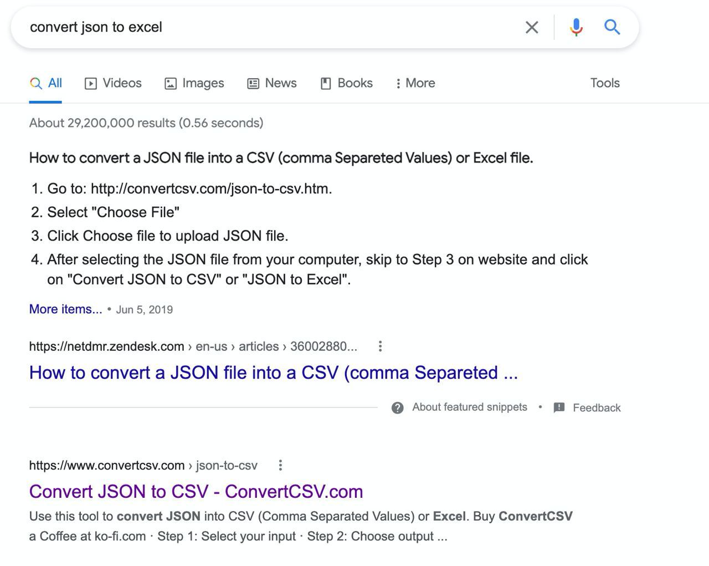Click step 3 'Click Choose file to upload JSON file.'

(168, 236)
